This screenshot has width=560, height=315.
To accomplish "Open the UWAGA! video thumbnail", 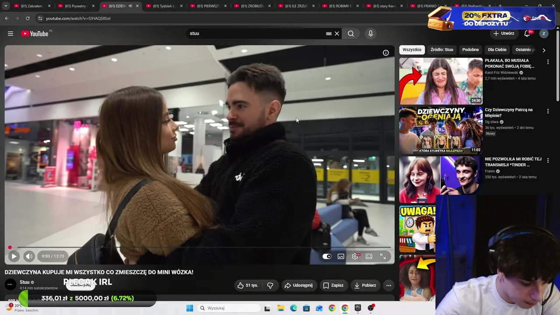I will click(417, 229).
